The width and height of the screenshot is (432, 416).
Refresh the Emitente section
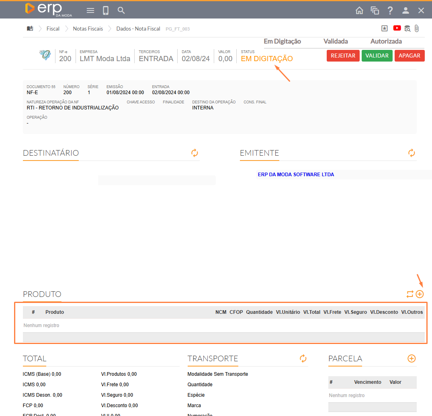(412, 153)
